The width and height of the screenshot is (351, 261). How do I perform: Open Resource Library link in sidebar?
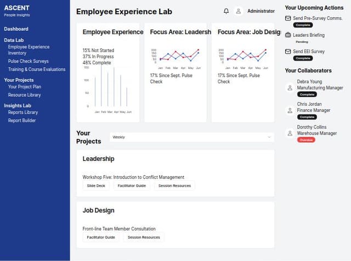point(24,95)
